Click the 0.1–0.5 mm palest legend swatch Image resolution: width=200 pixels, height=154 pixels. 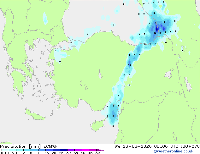(5, 150)
